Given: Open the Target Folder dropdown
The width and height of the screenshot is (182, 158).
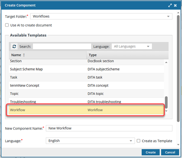Looking at the screenshot, I should tap(168, 16).
